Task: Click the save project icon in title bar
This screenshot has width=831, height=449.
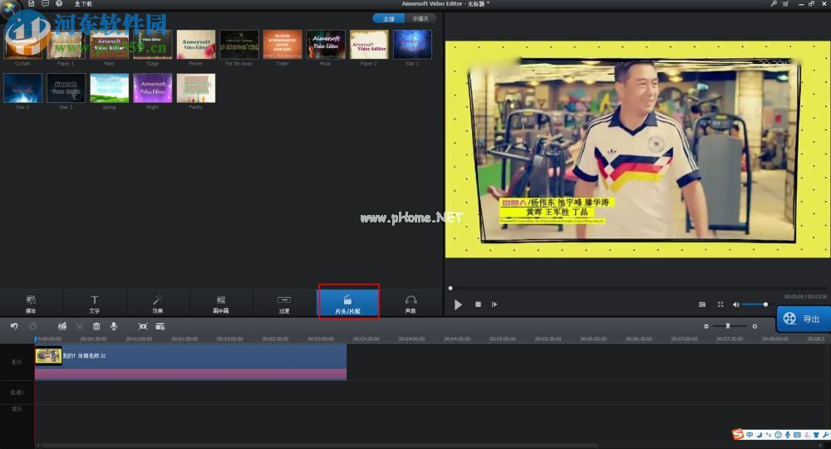Action: pyautogui.click(x=32, y=3)
